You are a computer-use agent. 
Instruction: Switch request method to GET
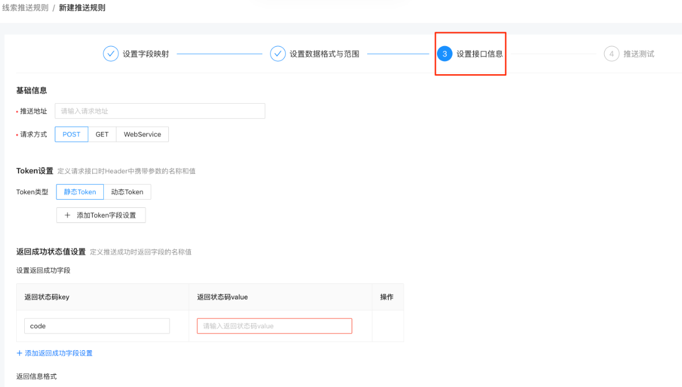pyautogui.click(x=101, y=134)
